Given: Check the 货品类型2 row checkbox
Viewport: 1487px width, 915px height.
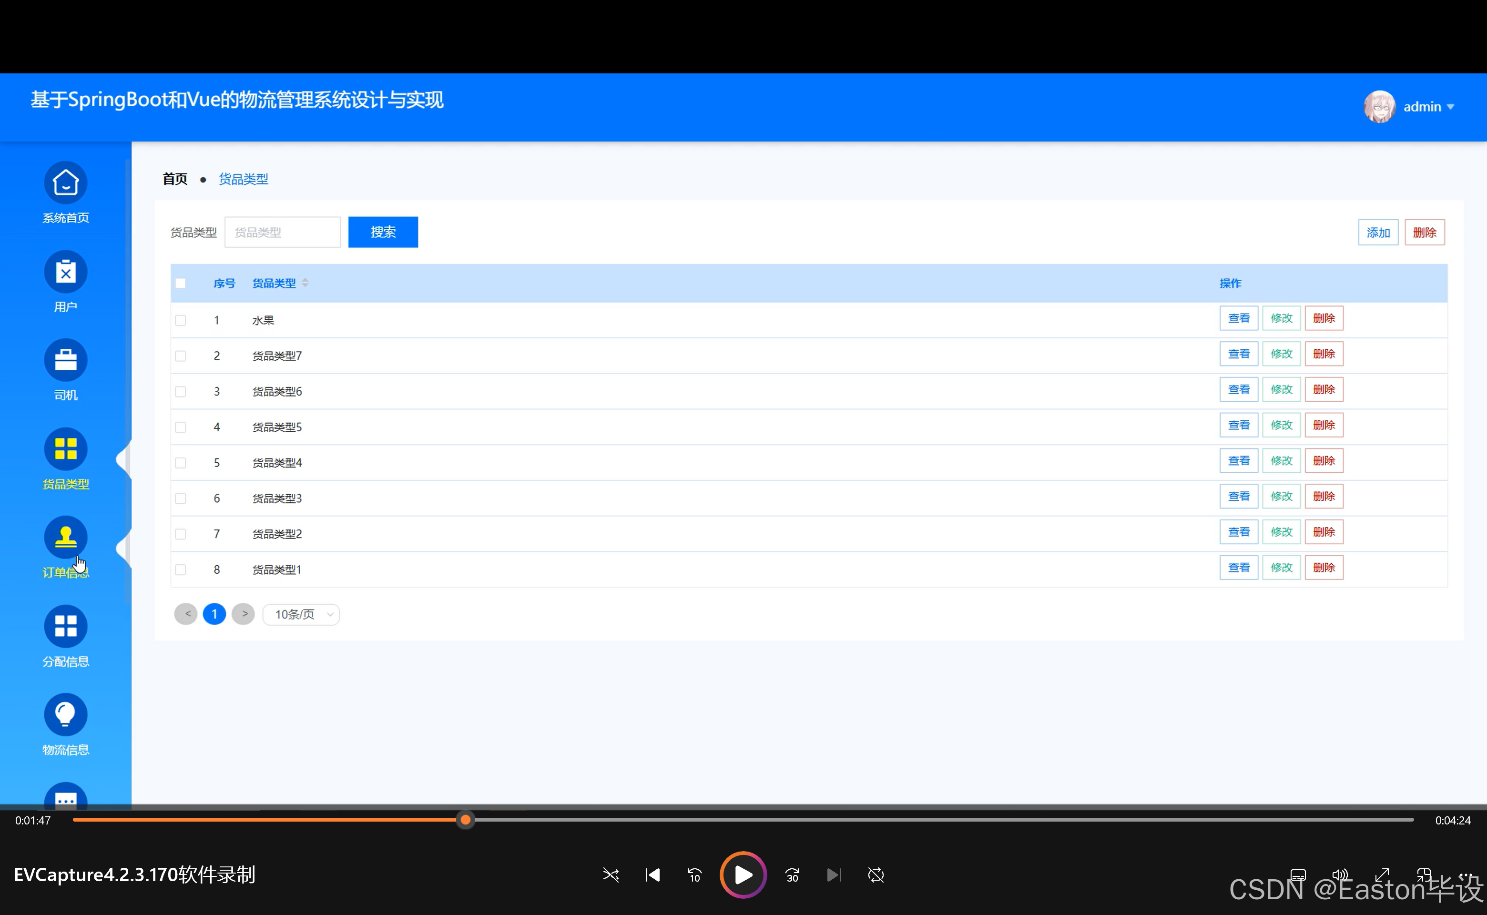Looking at the screenshot, I should click(x=180, y=534).
